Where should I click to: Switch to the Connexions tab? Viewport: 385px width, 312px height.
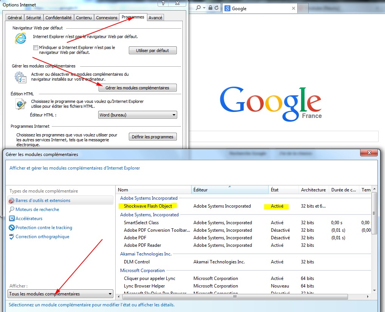[x=107, y=18]
